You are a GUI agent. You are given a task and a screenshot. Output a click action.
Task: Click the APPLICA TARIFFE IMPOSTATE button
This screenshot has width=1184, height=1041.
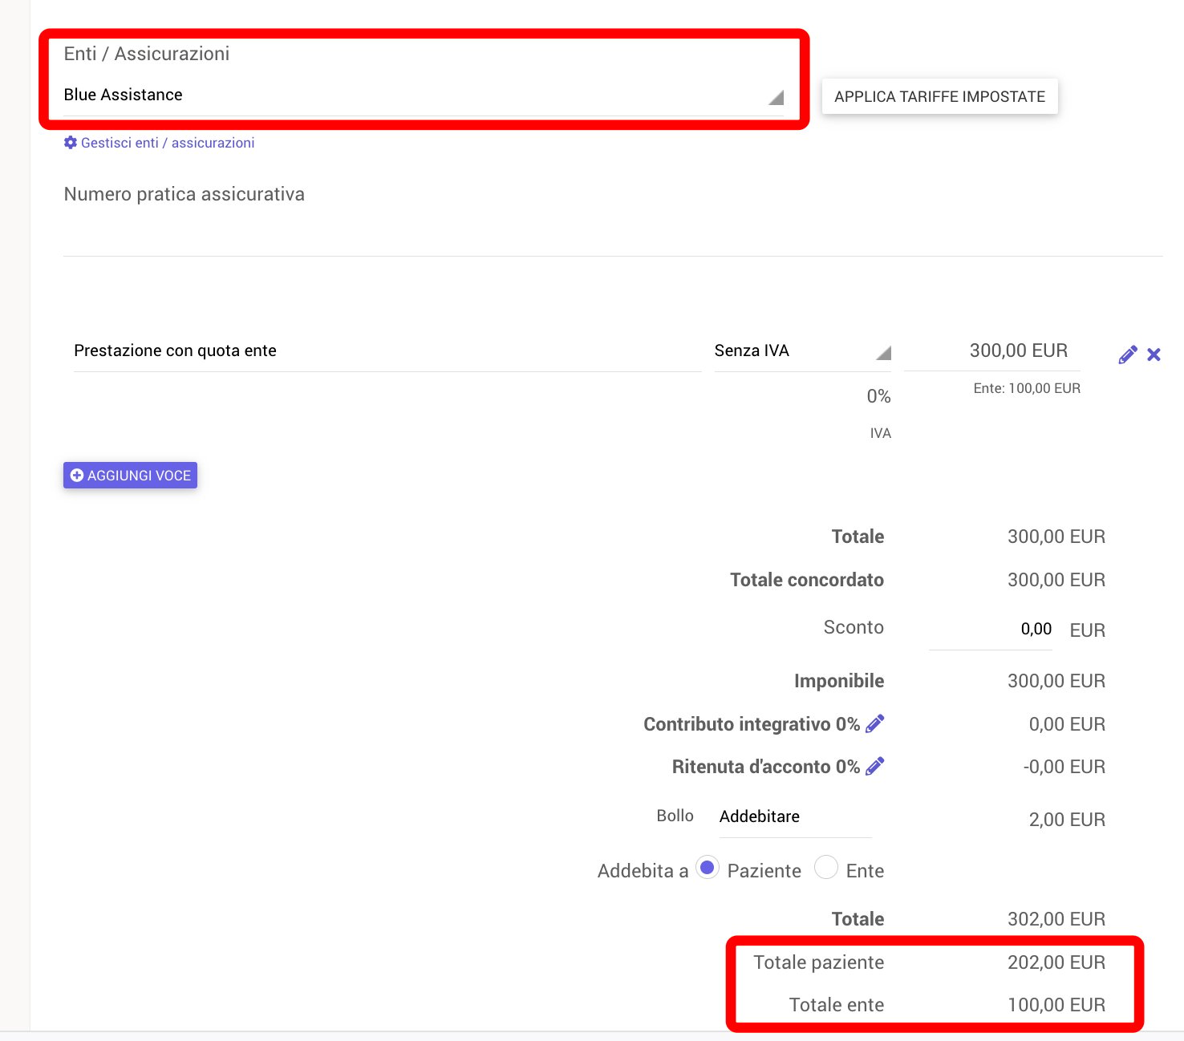tap(939, 97)
